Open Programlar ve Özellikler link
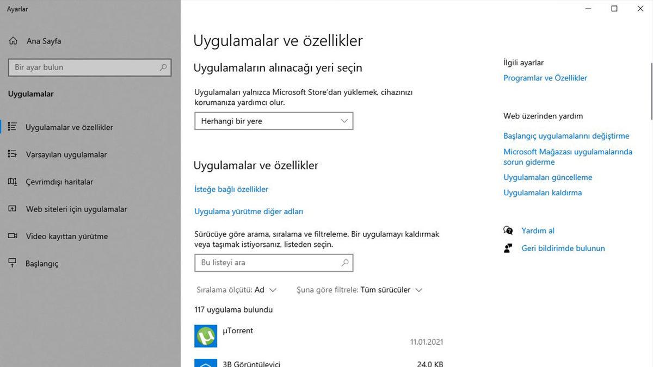The width and height of the screenshot is (653, 367). (x=545, y=78)
